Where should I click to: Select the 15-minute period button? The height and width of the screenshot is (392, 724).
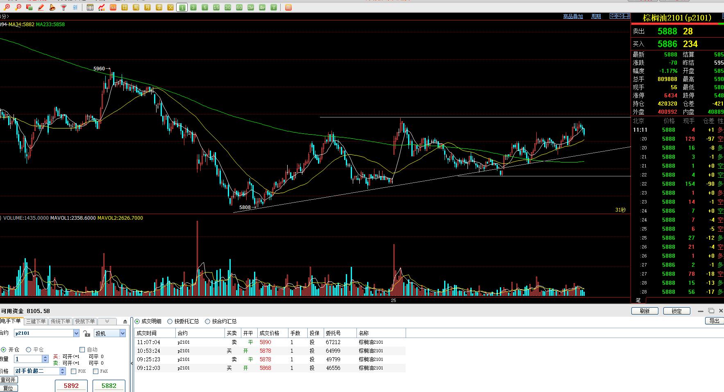pyautogui.click(x=216, y=7)
